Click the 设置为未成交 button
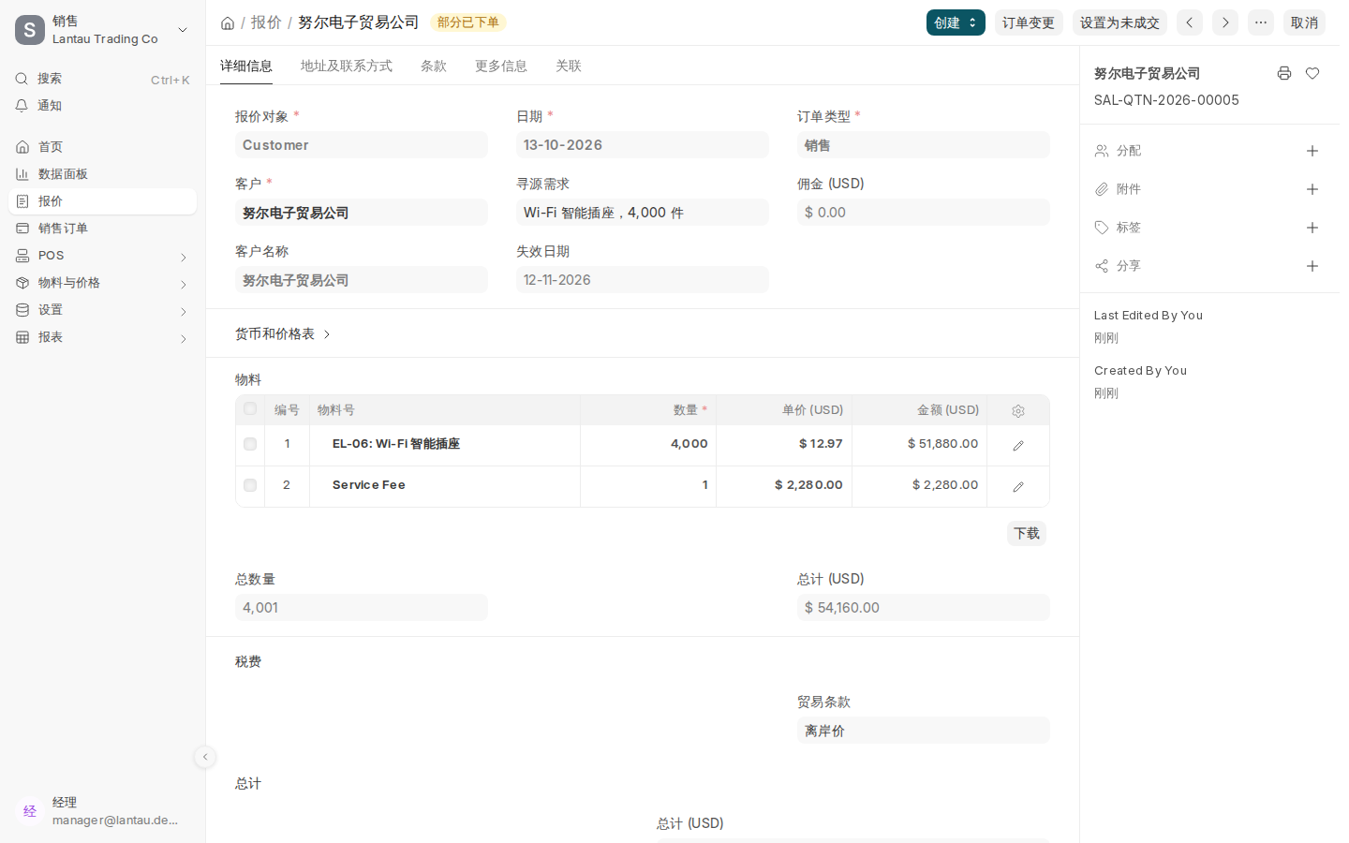Screen dimensions: 1349x843 coord(1119,22)
